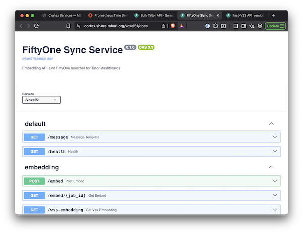Click the media/tab capture toolbar icon
Image resolution: width=303 pixels, height=234 pixels.
(223, 26)
